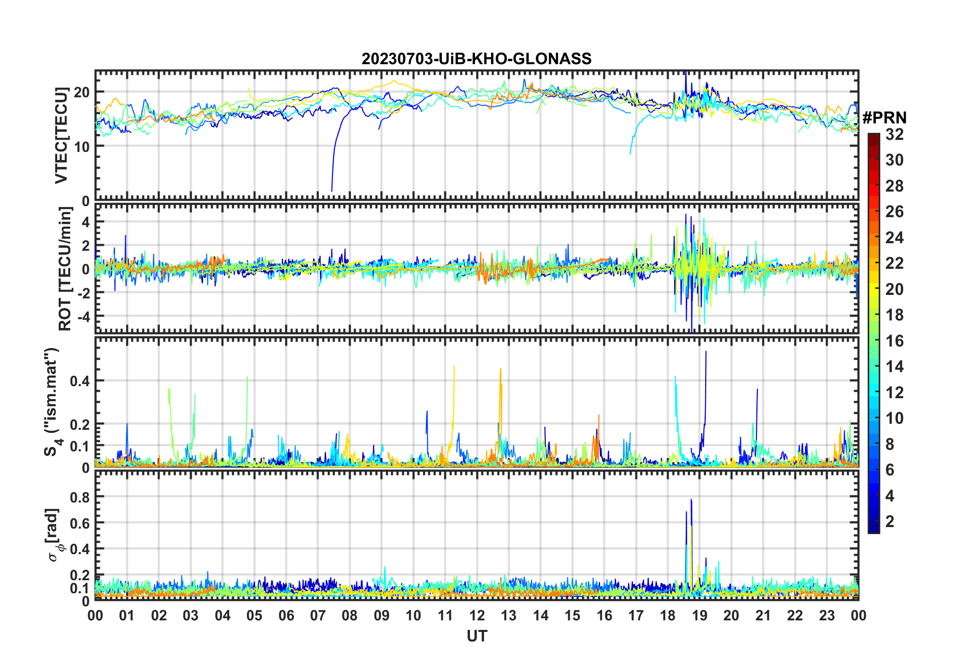Click the x-axis tick label 02

click(x=159, y=615)
